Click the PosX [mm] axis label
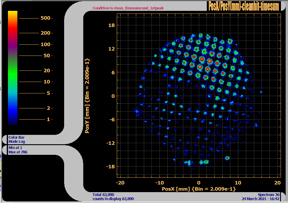288x203 pixels. point(199,189)
